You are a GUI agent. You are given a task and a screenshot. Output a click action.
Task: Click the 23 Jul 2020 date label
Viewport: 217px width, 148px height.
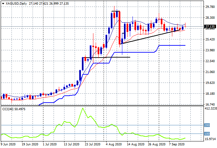tap(92, 144)
